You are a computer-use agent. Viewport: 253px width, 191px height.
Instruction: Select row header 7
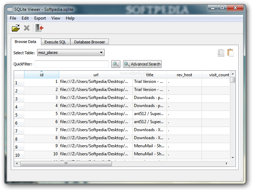[19, 131]
